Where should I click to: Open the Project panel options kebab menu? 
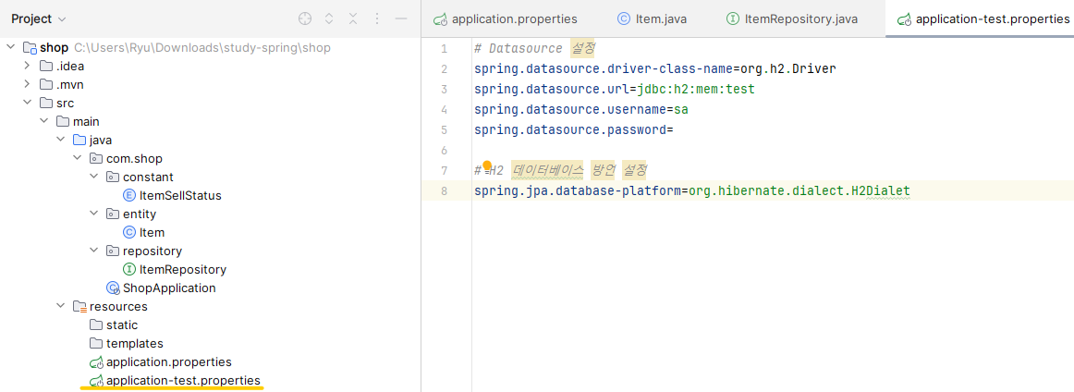377,19
